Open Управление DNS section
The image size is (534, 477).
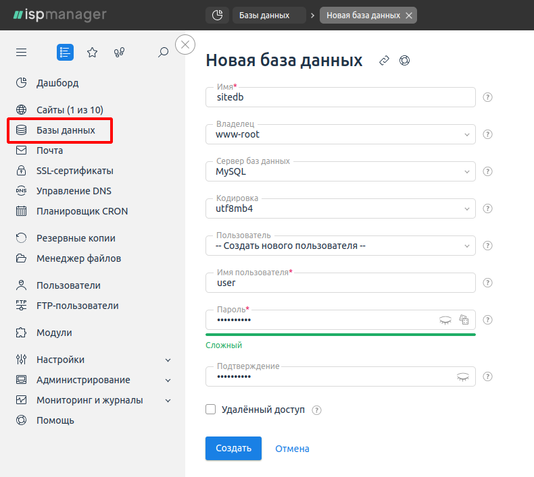click(74, 191)
